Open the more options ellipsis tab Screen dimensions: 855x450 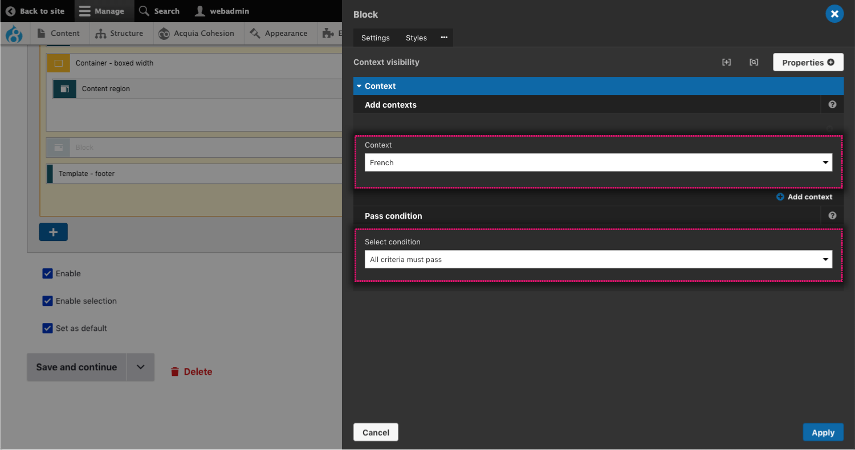tap(444, 38)
